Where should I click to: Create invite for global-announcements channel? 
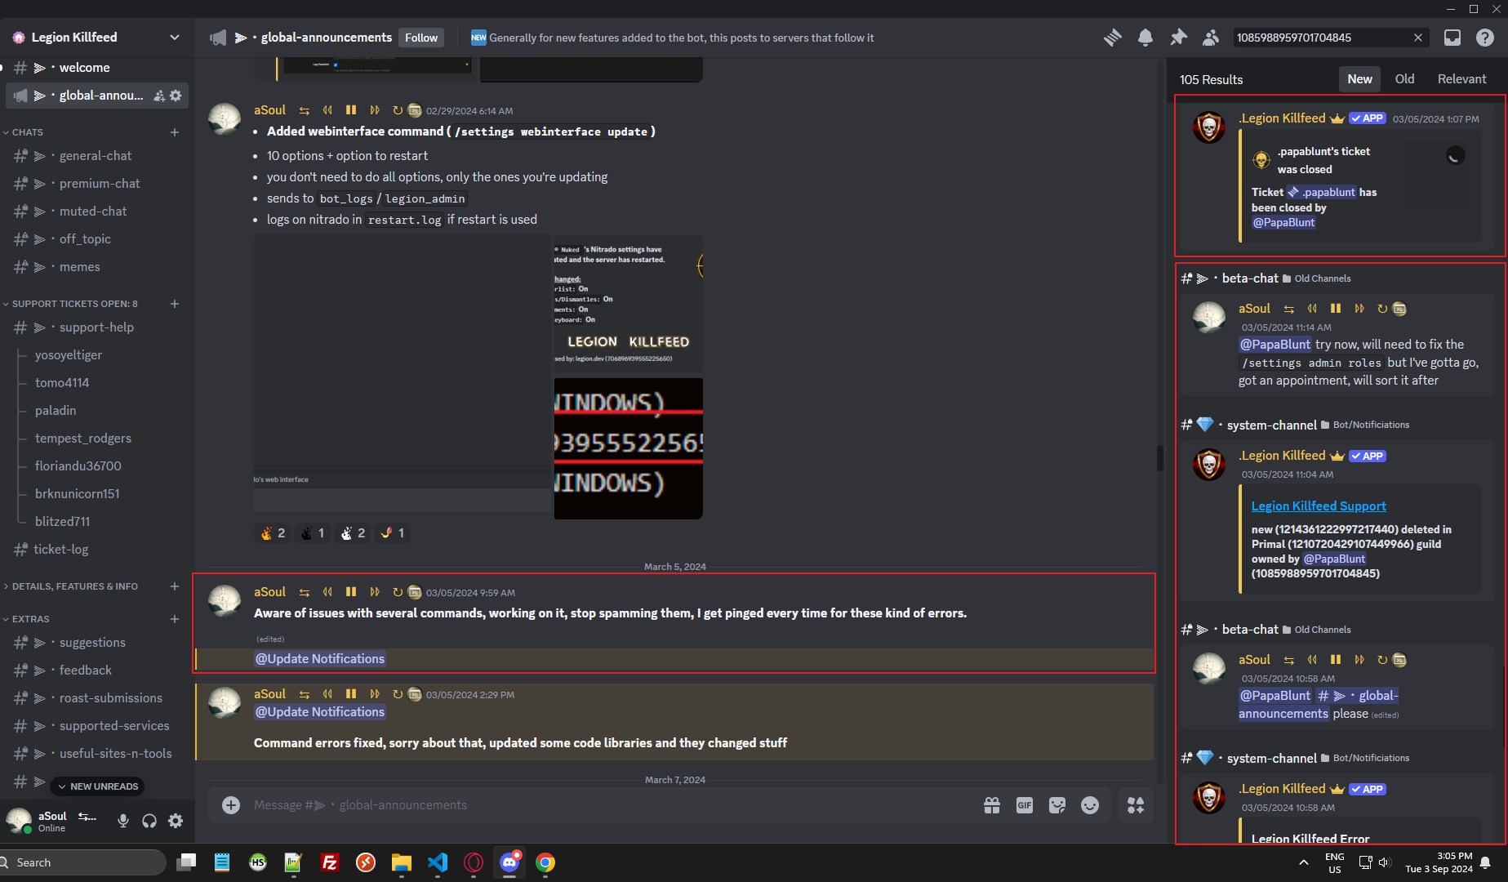point(159,96)
